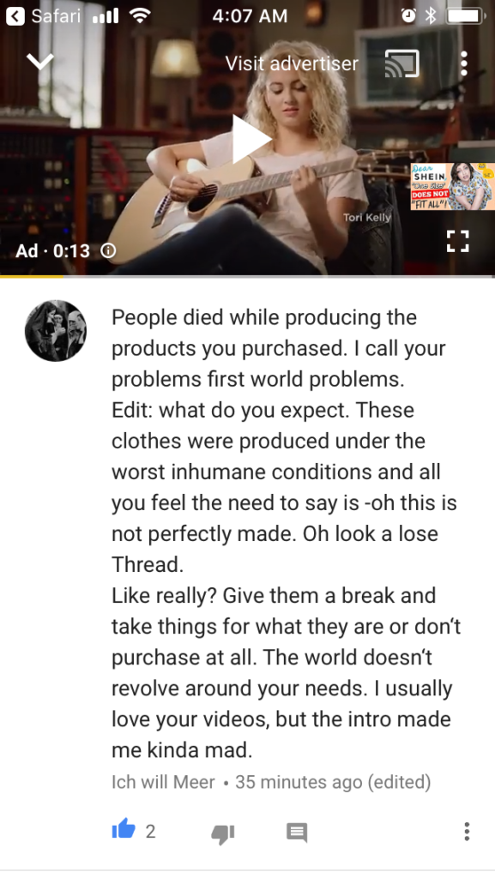Toggle the dislike thumbs-down on comment
The height and width of the screenshot is (878, 495).
(222, 833)
